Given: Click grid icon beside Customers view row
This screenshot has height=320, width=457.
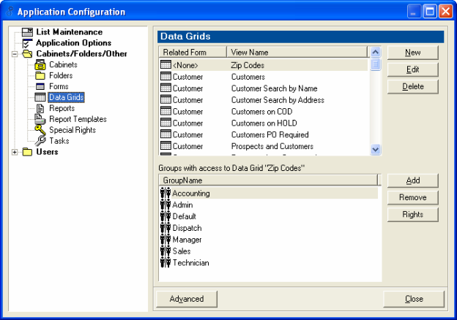Looking at the screenshot, I should coord(166,77).
